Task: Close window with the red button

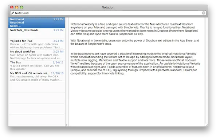Action: point(12,7)
